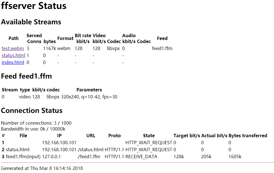The width and height of the screenshot is (274, 173).
Task: Click the RECEIVE_DATA state cell
Action: [141, 157]
